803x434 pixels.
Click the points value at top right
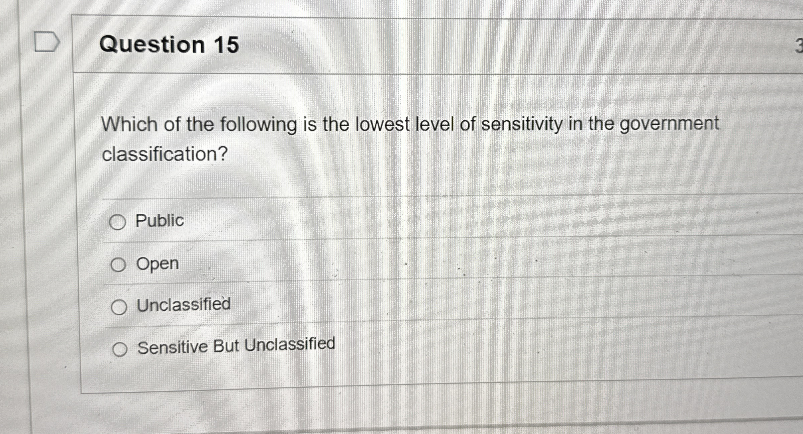coord(798,45)
